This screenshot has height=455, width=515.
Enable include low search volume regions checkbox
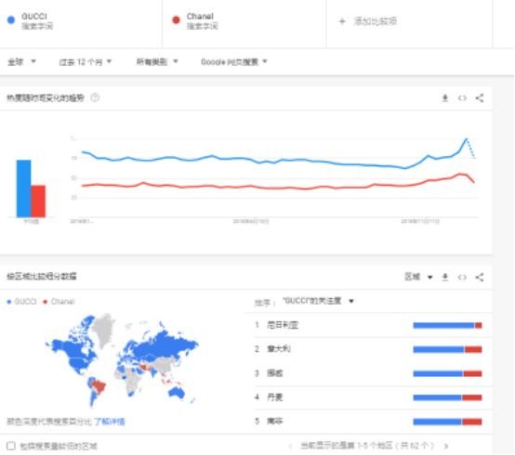click(11, 446)
